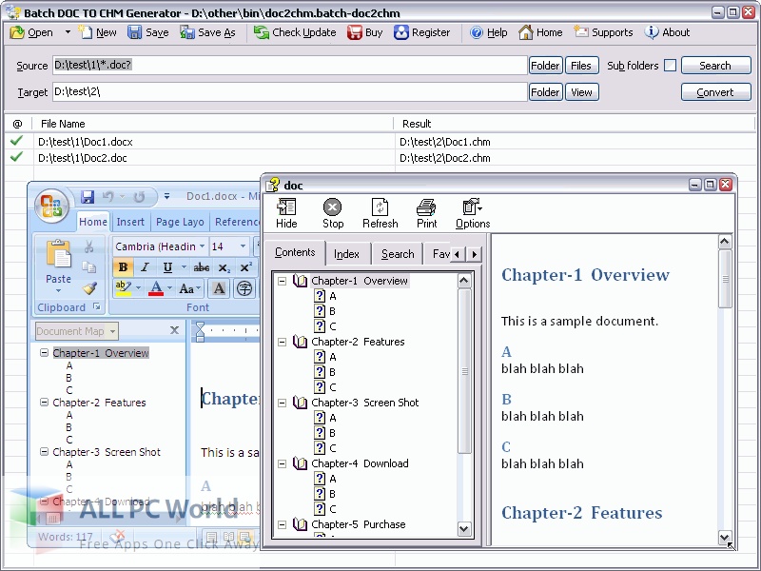This screenshot has height=571, width=761.
Task: Click the Source path input field
Action: click(x=289, y=66)
